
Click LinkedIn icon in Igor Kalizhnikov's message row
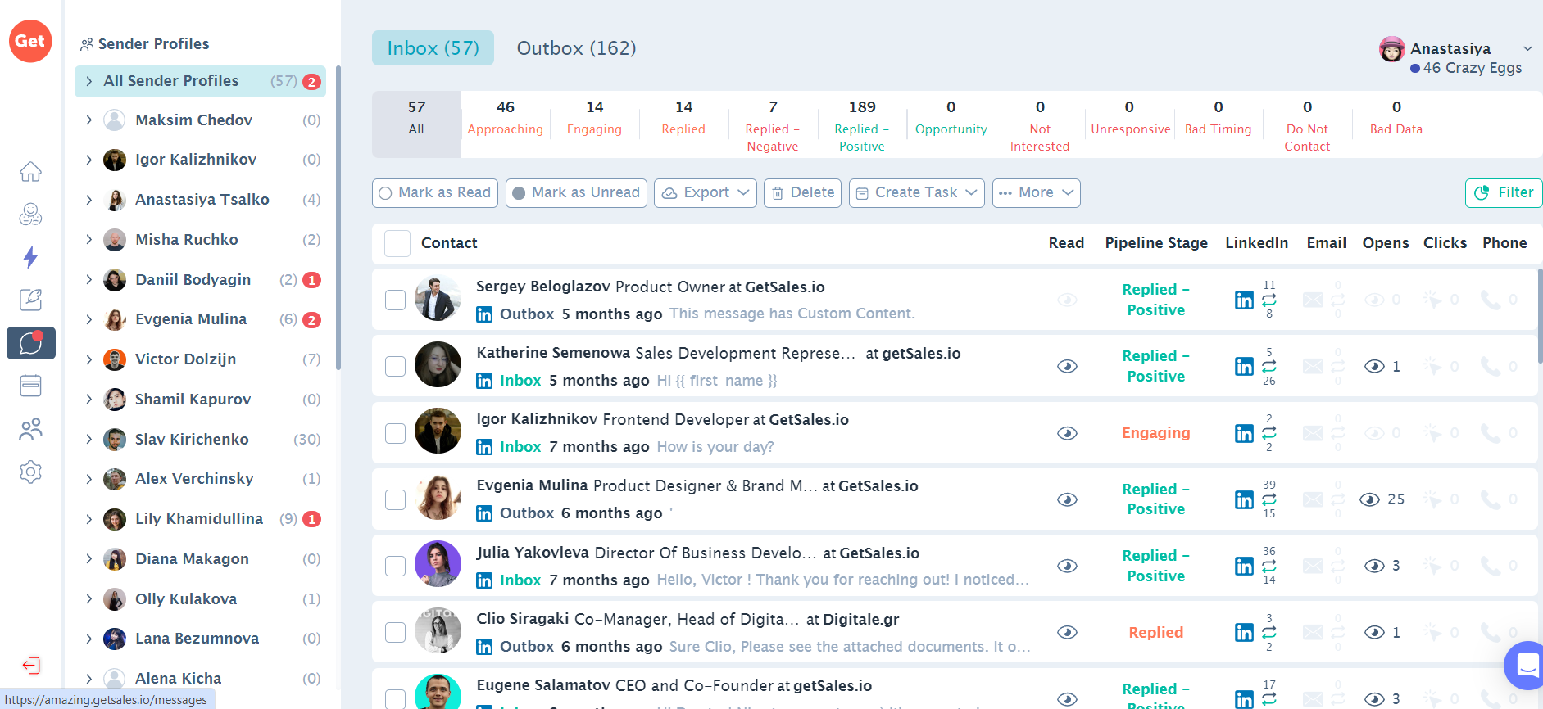click(x=1244, y=433)
